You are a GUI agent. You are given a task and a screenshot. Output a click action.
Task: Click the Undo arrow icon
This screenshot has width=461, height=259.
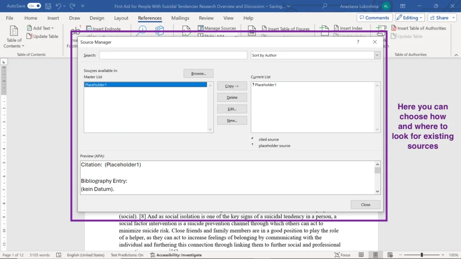click(59, 6)
